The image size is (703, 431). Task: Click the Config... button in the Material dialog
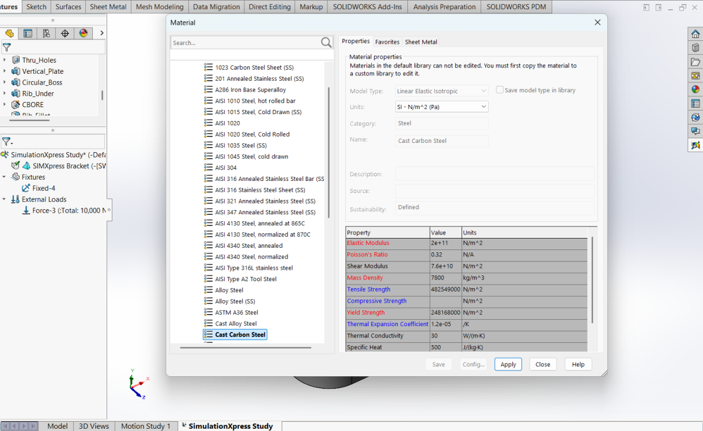[x=473, y=364]
